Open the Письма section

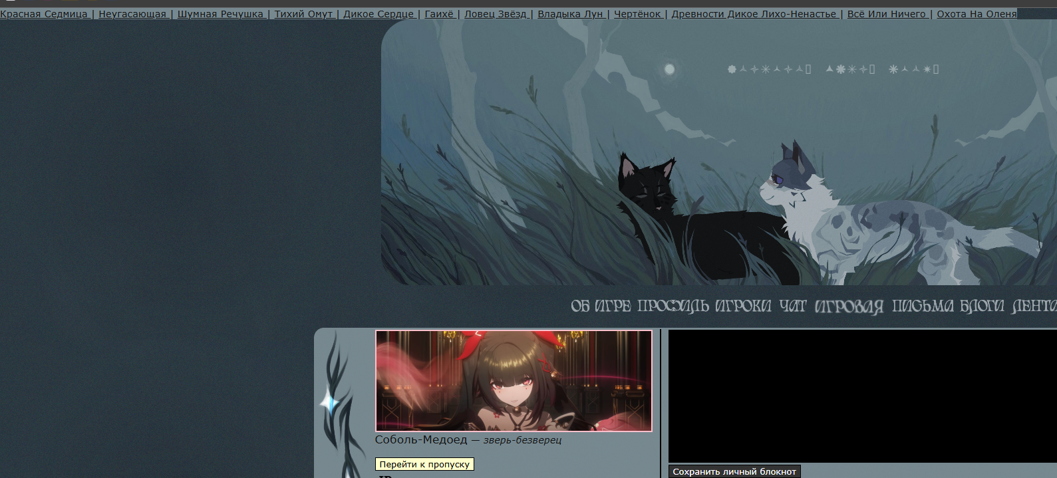click(x=922, y=306)
